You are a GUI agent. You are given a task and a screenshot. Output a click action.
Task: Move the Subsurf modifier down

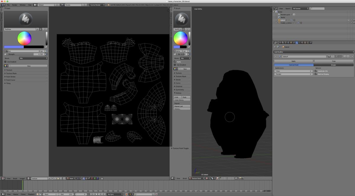(348, 56)
